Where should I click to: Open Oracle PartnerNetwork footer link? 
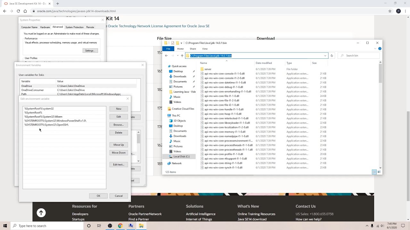click(x=145, y=214)
